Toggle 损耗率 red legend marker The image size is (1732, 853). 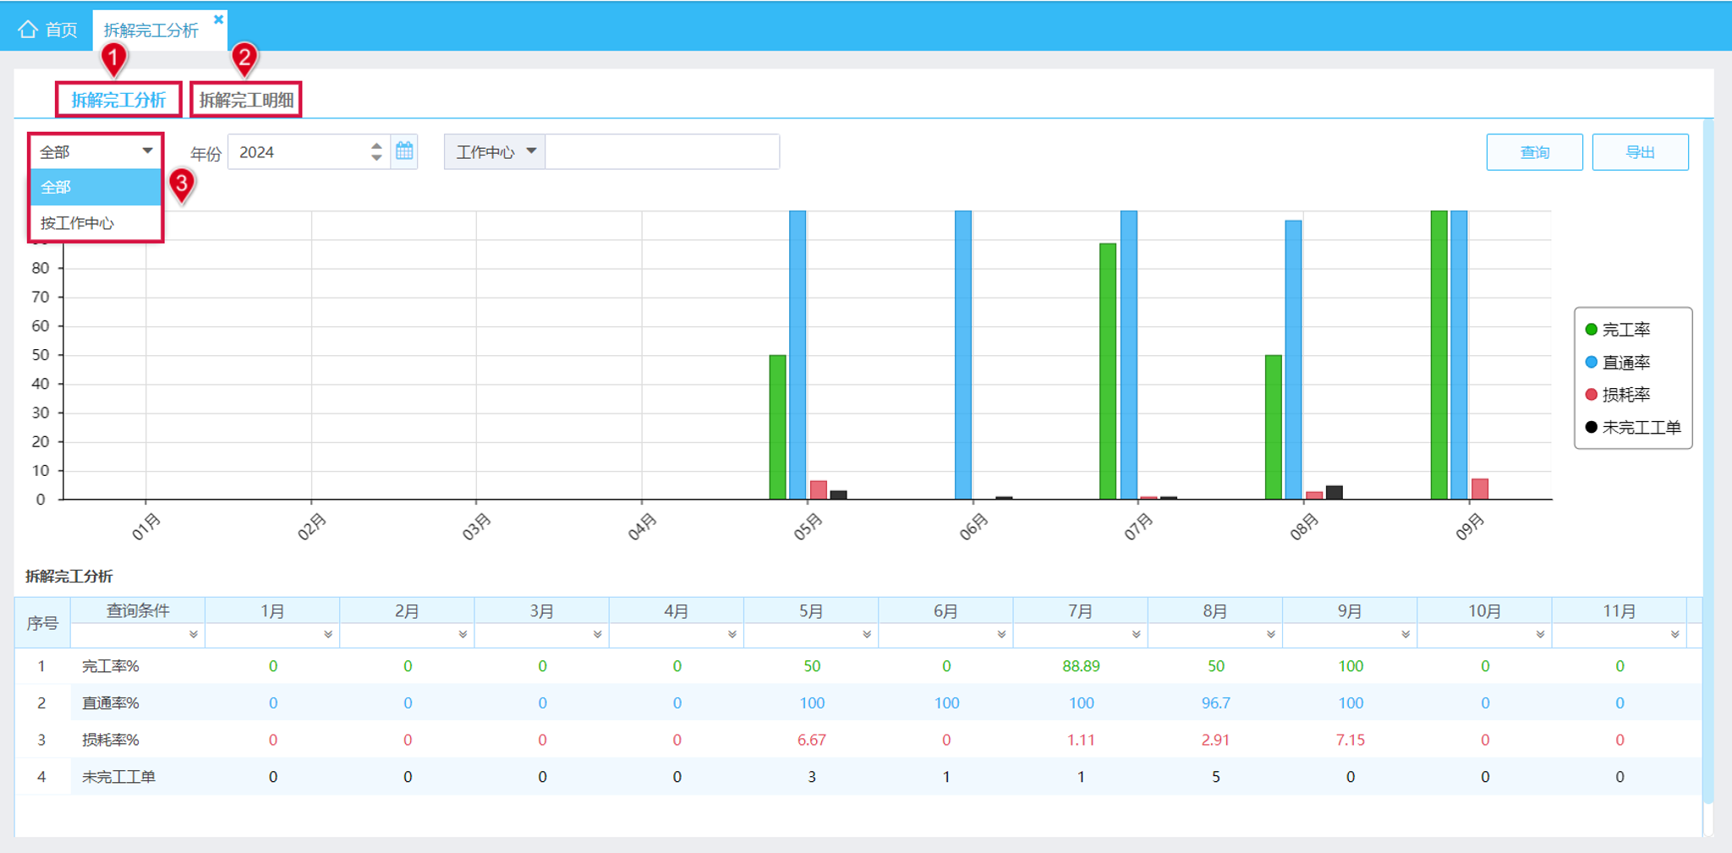[1591, 394]
